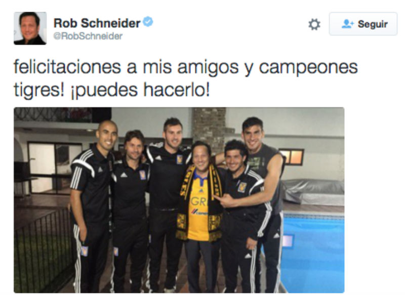
Task: Expand the attached group photo
Action: (x=179, y=200)
